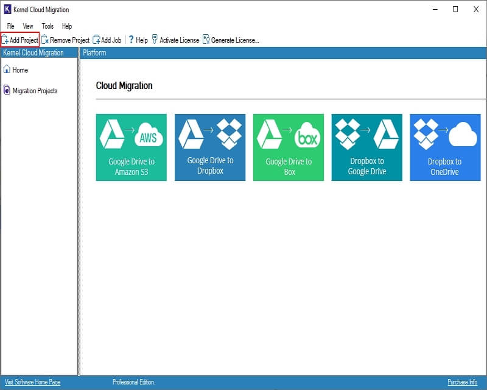Viewport: 487px width, 390px height.
Task: Click the Professional Edition status text
Action: 134,382
